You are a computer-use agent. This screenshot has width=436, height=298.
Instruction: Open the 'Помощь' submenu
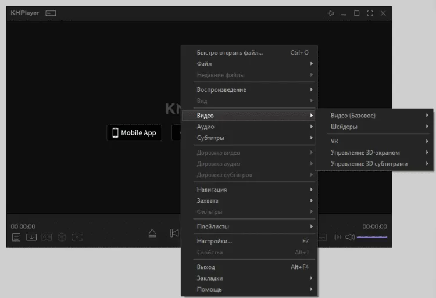pos(249,289)
